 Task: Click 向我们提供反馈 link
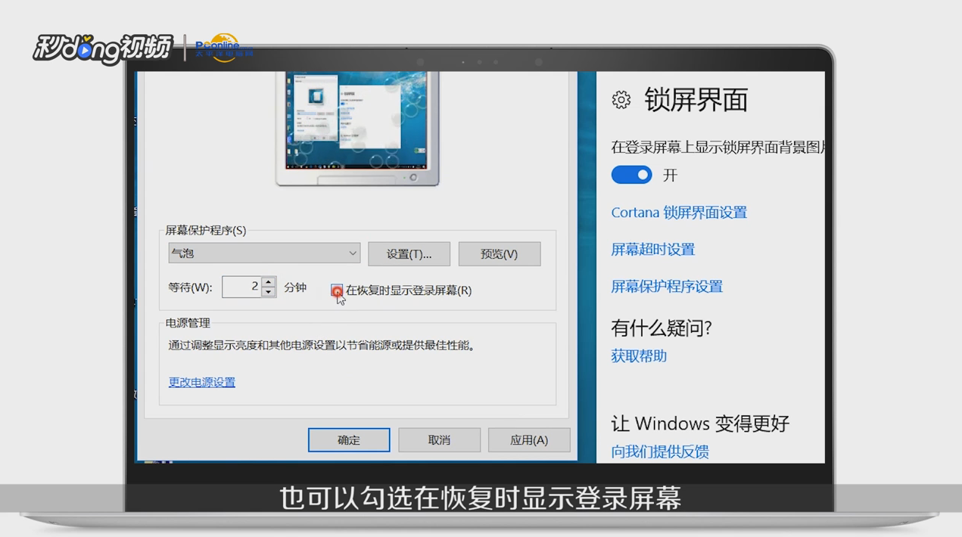pos(660,452)
